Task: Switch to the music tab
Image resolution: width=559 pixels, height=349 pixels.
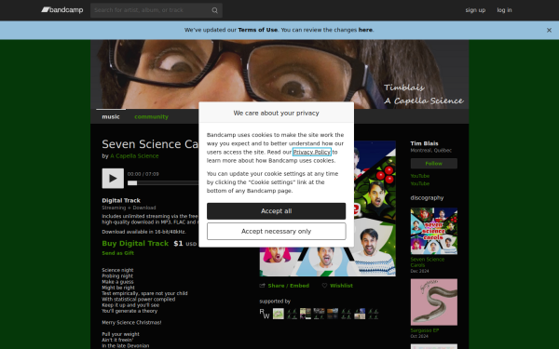Action: click(x=111, y=116)
